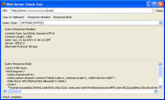
Task: Click the 'Copy to clipboard:' label
Action: [13, 17]
